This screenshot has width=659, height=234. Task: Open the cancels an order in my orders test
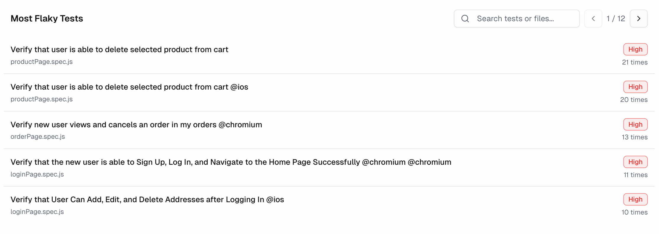pos(136,125)
